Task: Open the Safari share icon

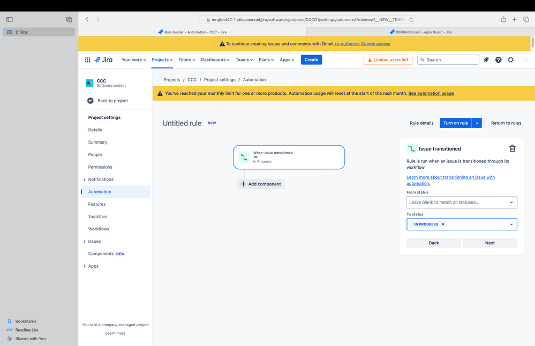Action: point(503,19)
